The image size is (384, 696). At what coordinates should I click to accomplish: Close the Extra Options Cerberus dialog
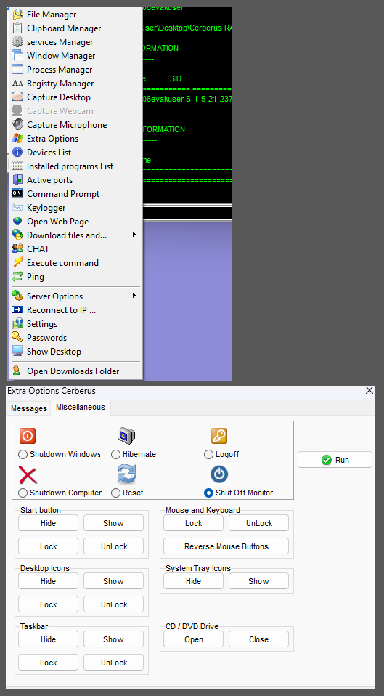(x=369, y=391)
